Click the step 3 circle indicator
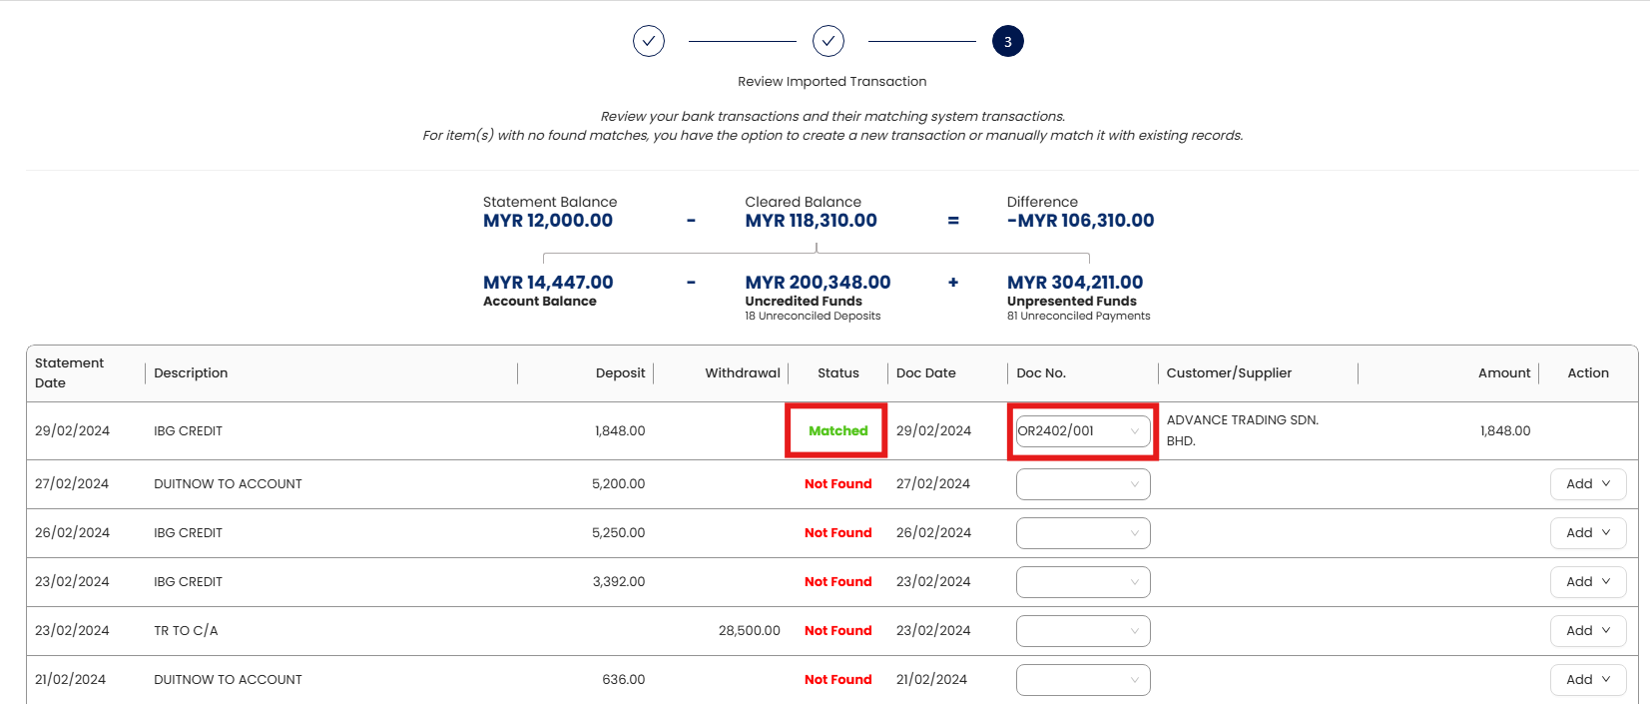The height and width of the screenshot is (704, 1650). 1008,41
